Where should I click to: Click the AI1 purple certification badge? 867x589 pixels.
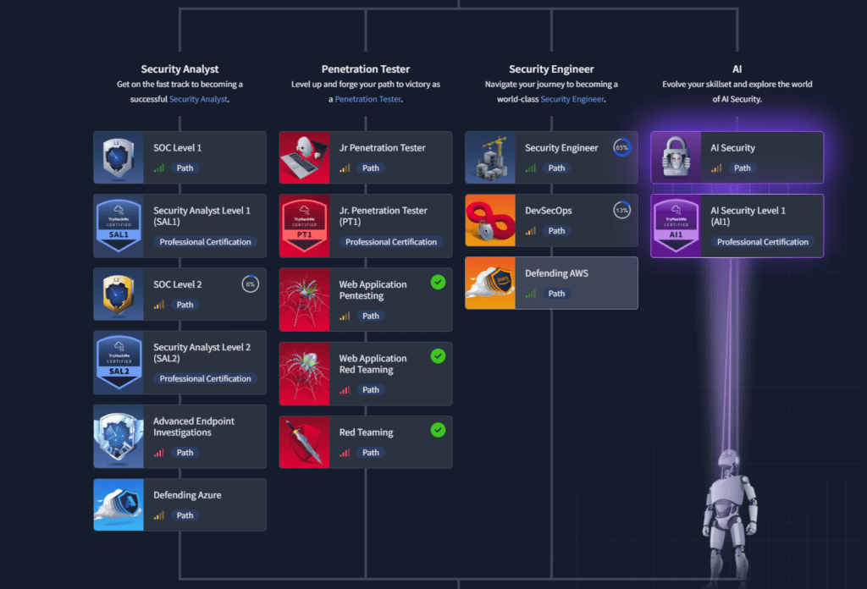(676, 225)
